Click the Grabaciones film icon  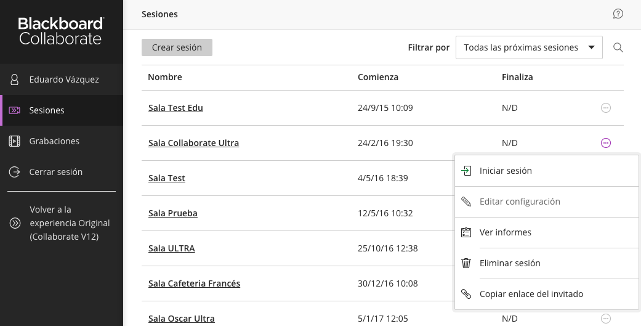[x=14, y=141]
